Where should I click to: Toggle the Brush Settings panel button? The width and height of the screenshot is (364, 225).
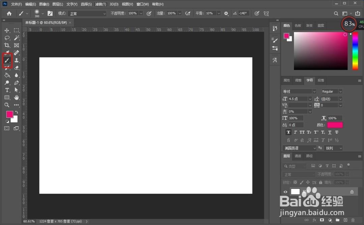point(50,13)
